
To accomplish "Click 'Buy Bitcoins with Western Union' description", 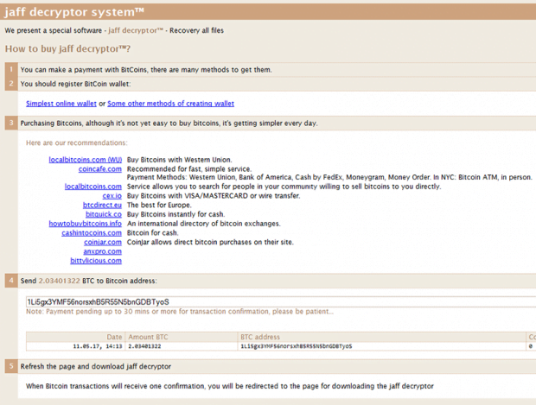I will coord(180,160).
